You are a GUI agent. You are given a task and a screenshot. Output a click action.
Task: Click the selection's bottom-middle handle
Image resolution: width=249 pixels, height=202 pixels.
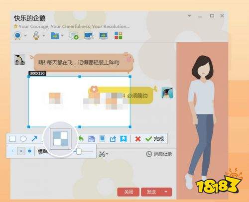click(80, 127)
